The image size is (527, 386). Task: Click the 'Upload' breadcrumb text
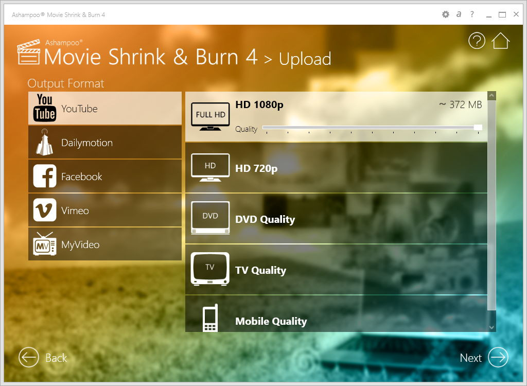305,59
